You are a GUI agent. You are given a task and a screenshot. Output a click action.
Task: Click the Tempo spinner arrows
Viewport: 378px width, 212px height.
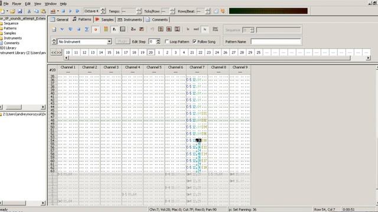point(139,11)
